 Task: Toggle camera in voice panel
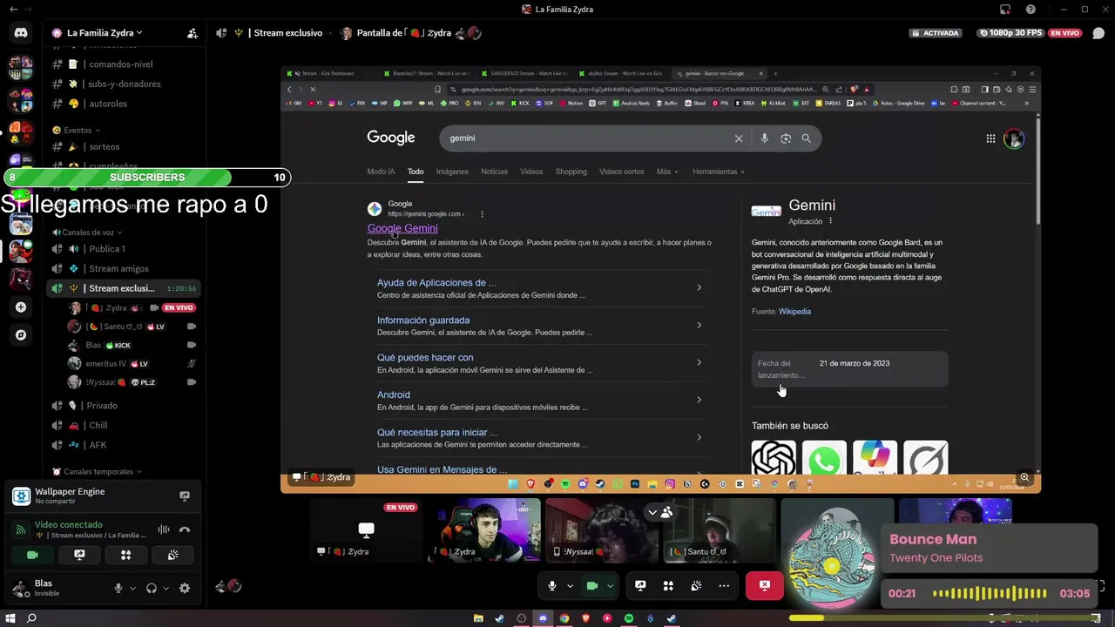32,555
